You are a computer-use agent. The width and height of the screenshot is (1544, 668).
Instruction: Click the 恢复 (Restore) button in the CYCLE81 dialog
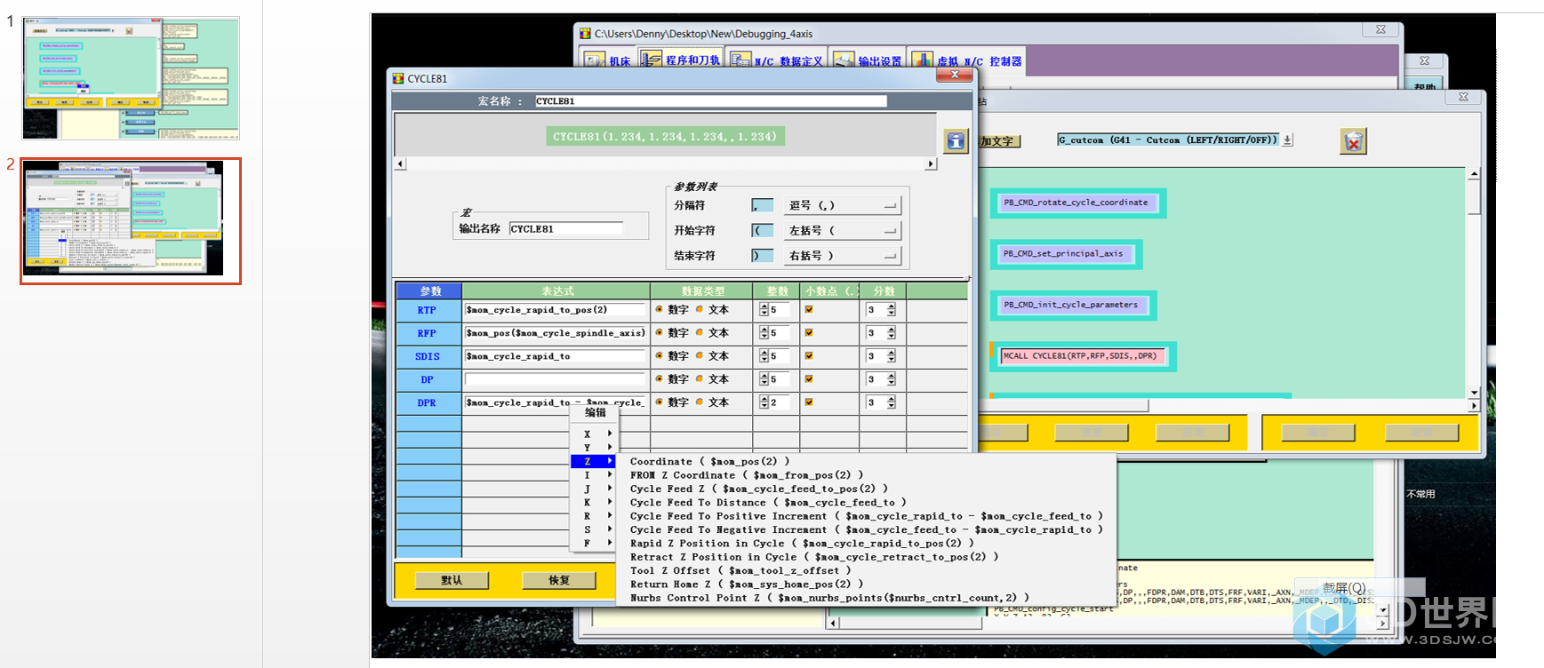[x=559, y=580]
